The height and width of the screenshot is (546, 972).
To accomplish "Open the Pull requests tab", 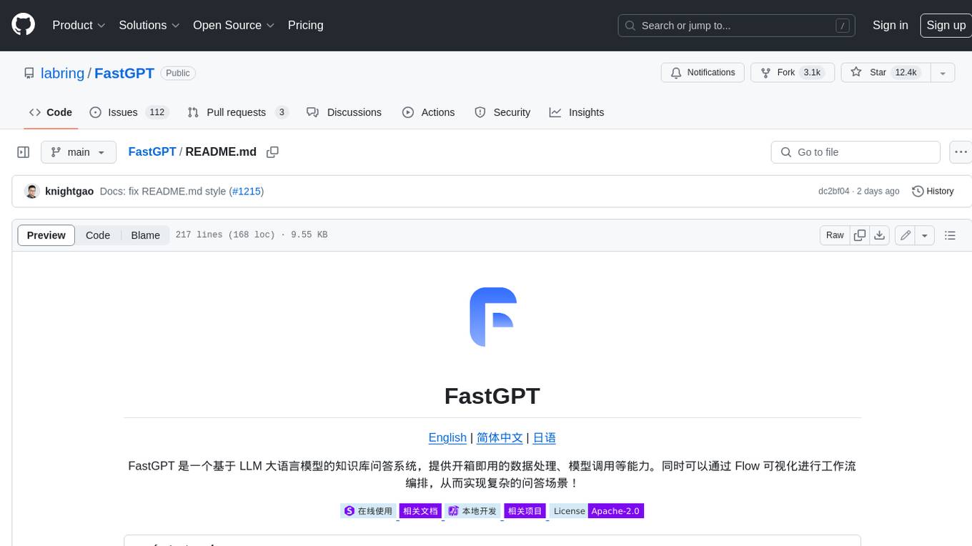I will 238,112.
